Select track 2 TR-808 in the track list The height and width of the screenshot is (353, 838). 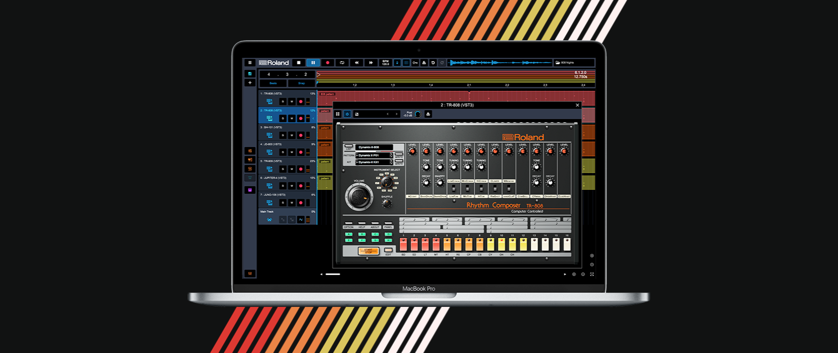pyautogui.click(x=288, y=115)
